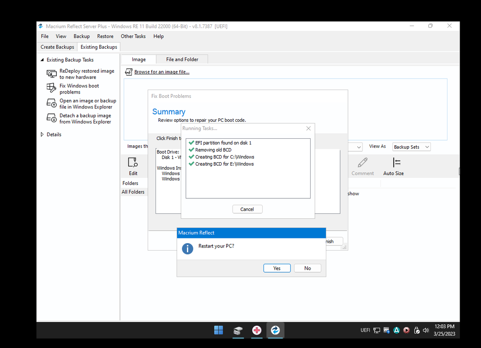This screenshot has height=348, width=481.
Task: Open the File menu
Action: click(45, 36)
